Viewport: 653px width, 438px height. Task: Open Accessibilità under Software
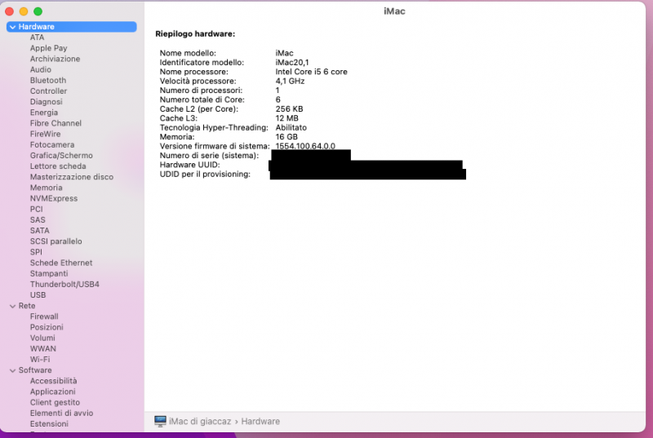click(53, 381)
